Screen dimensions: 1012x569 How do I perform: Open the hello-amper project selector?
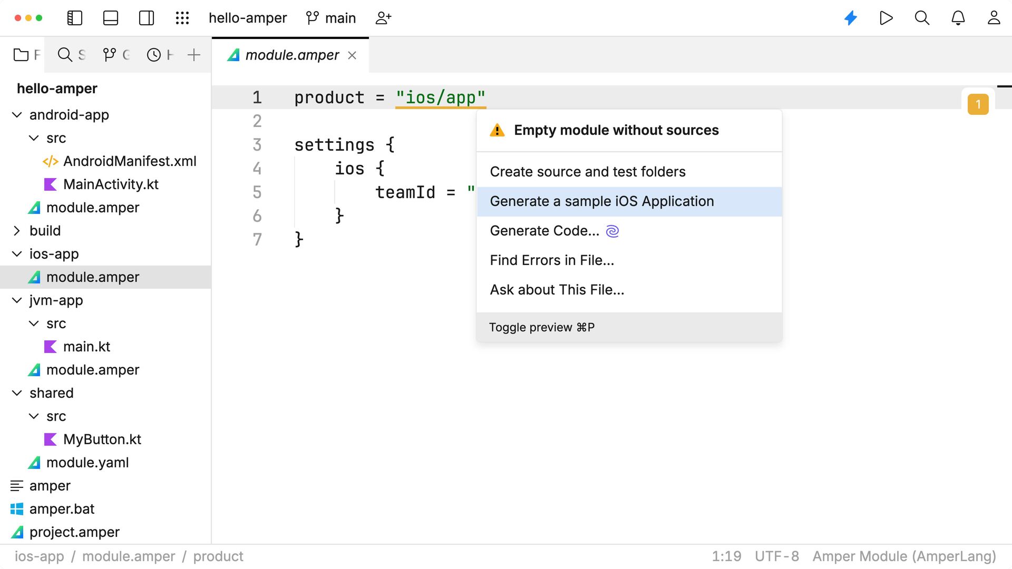(248, 18)
